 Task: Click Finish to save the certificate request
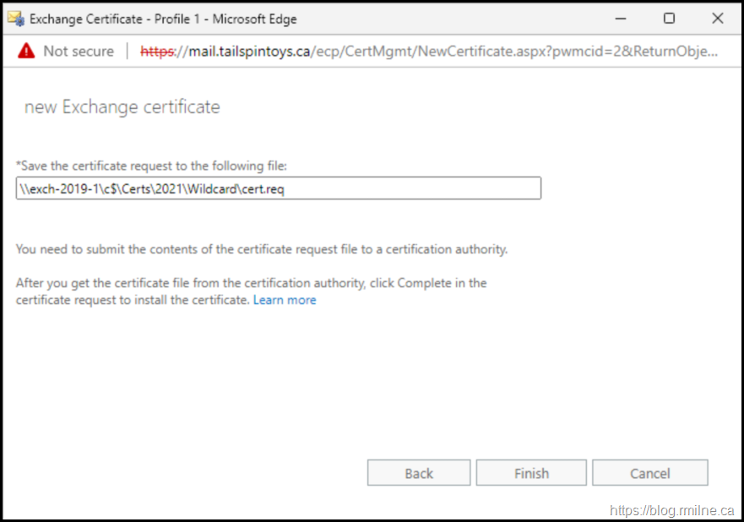click(531, 473)
